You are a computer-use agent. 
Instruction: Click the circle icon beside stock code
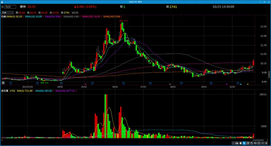3,7
